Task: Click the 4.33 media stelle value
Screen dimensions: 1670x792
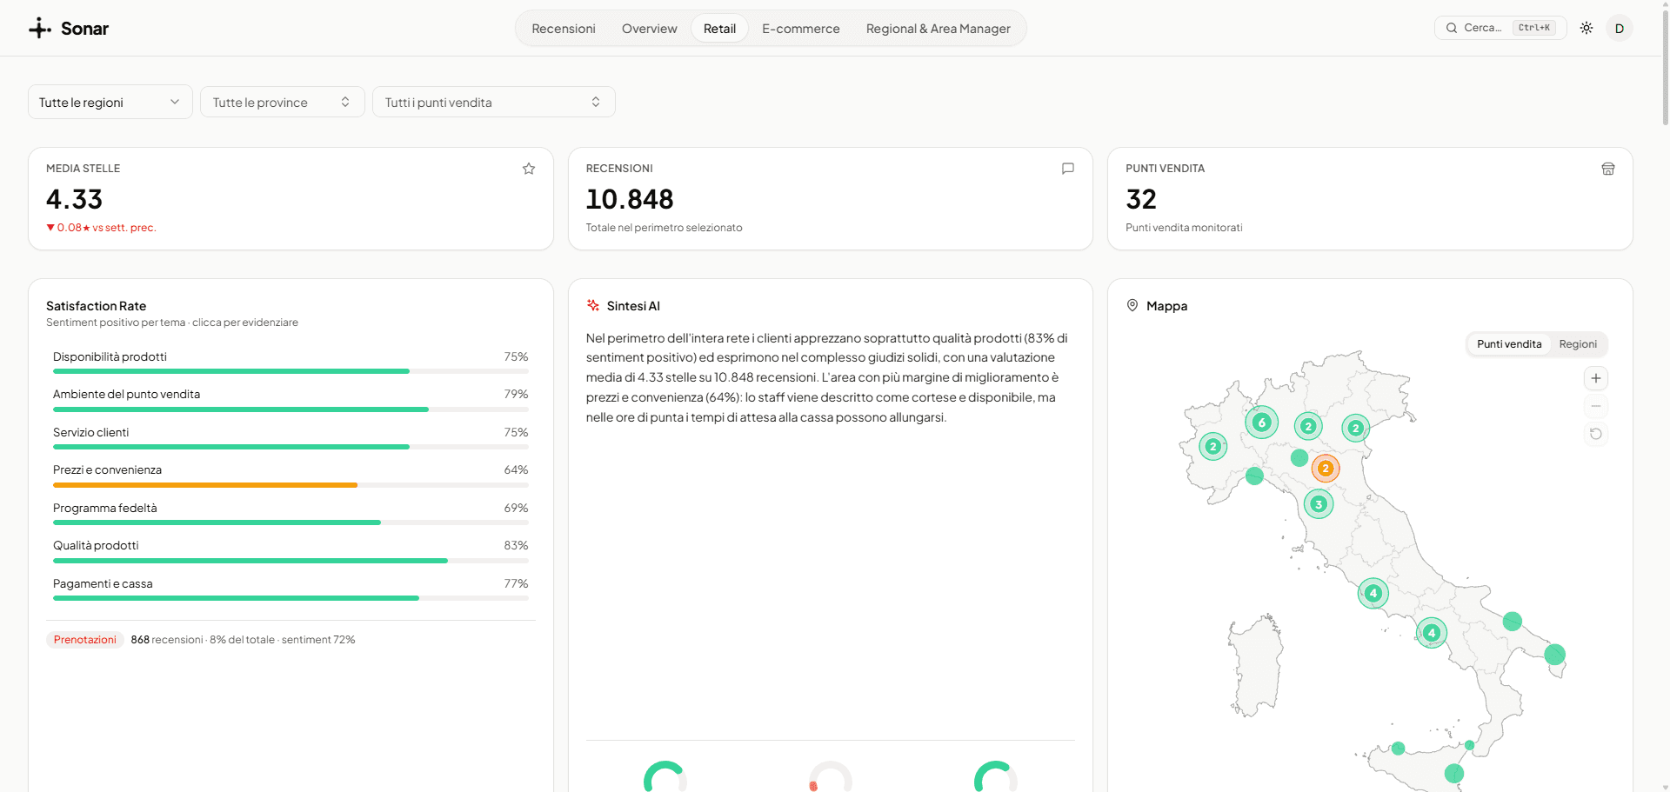Action: pos(74,199)
